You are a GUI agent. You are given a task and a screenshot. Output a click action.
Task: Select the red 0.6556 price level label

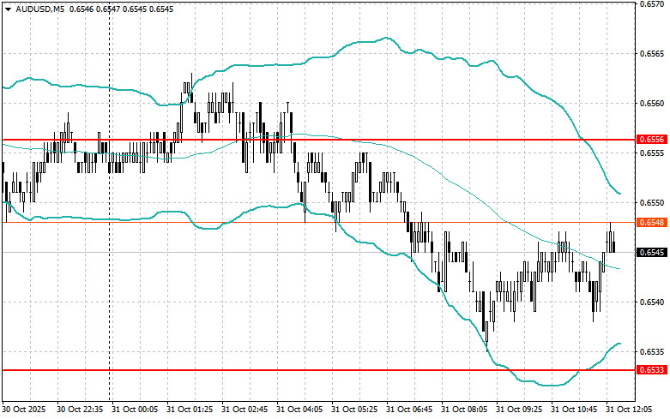[652, 140]
